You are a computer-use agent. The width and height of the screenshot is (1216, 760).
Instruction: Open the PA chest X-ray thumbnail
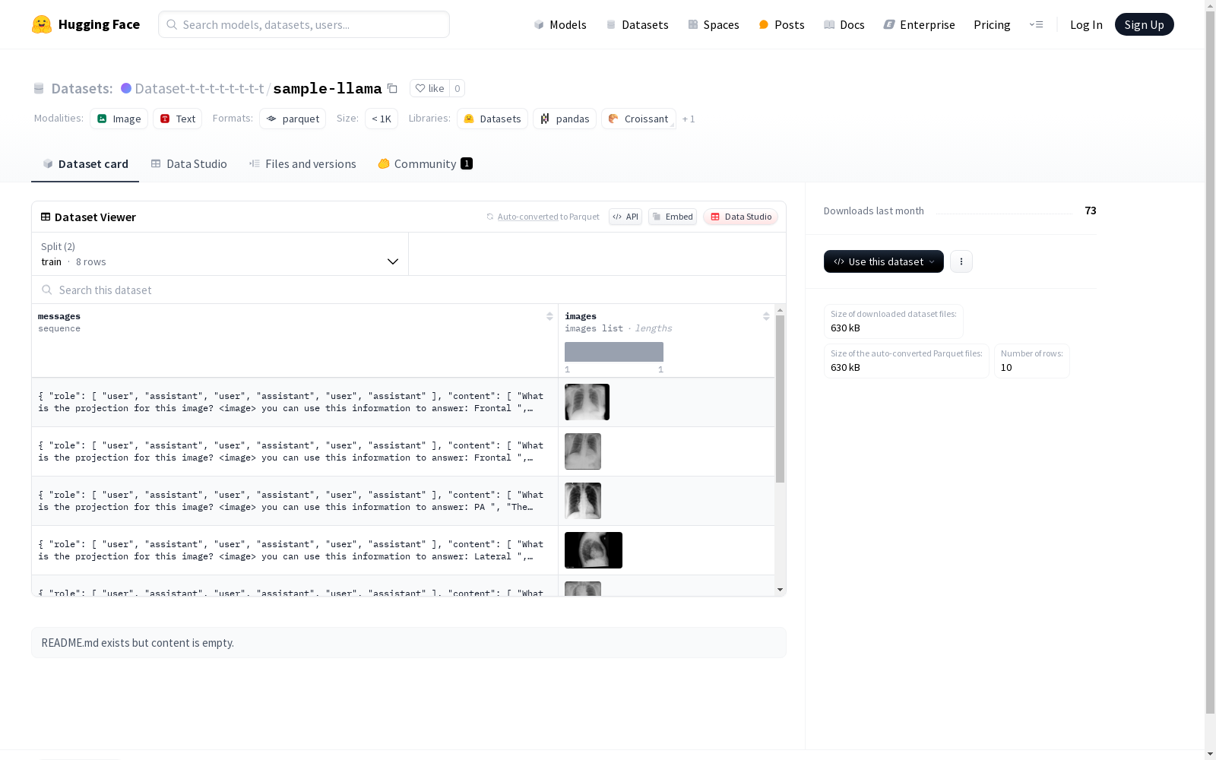(x=583, y=501)
